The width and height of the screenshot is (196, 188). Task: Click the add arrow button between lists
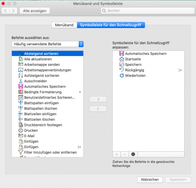click(x=98, y=99)
